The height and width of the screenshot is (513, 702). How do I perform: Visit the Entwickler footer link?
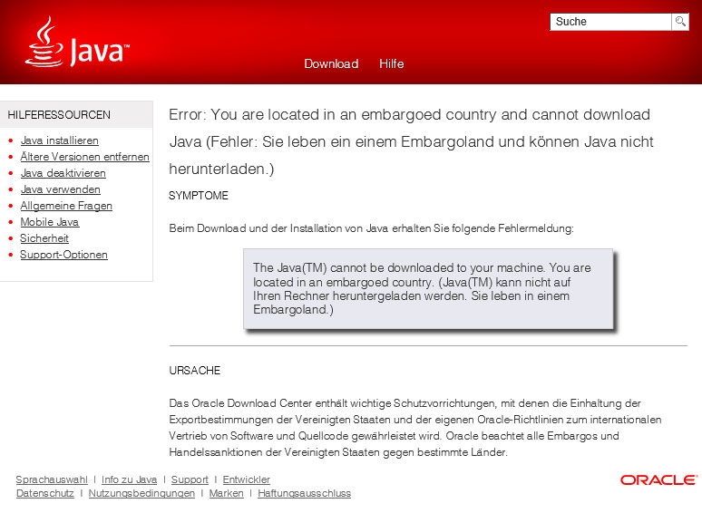[247, 479]
